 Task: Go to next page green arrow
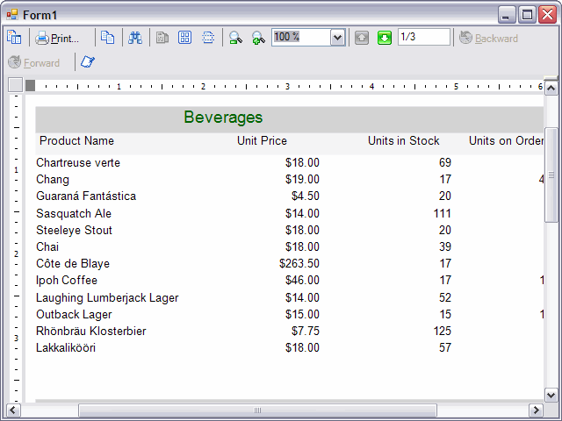385,38
